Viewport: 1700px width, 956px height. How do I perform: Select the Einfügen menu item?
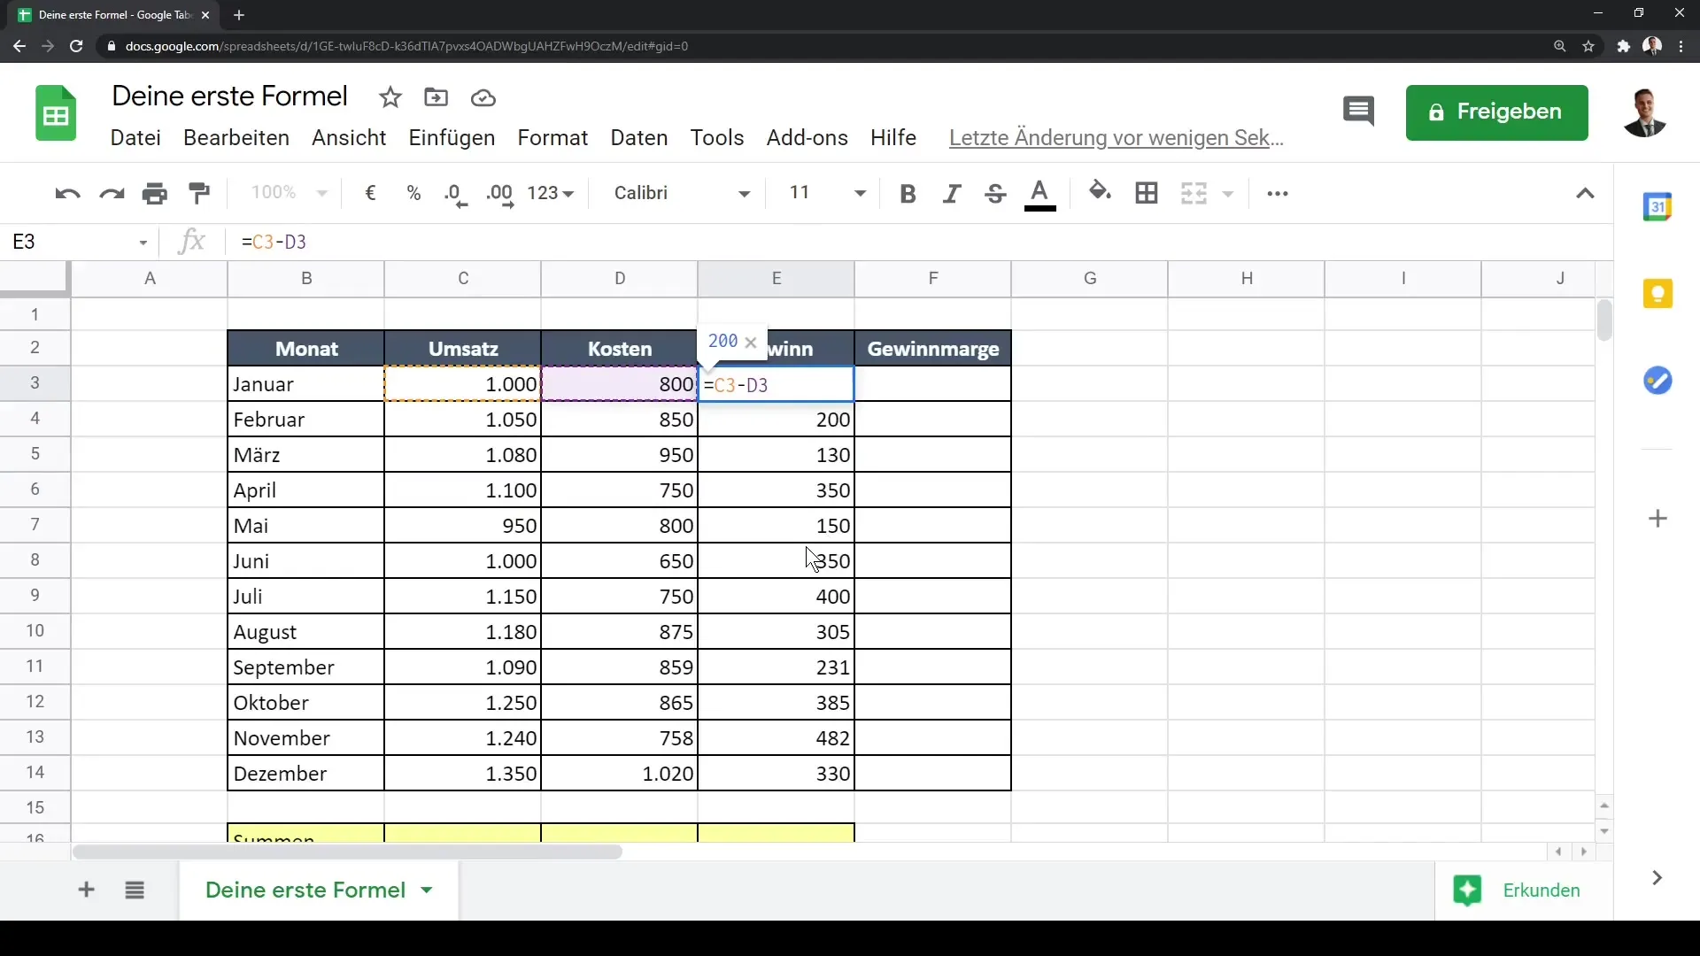click(x=452, y=138)
